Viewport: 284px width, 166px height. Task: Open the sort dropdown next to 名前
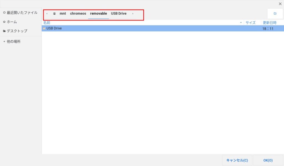241,22
